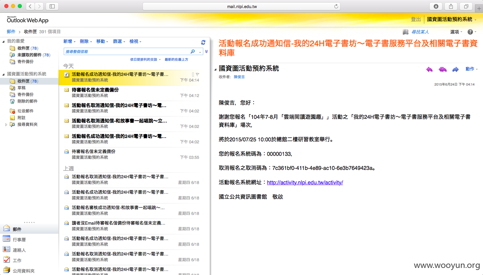Open activity.nlpi.edu.tw link in email

click(x=305, y=182)
